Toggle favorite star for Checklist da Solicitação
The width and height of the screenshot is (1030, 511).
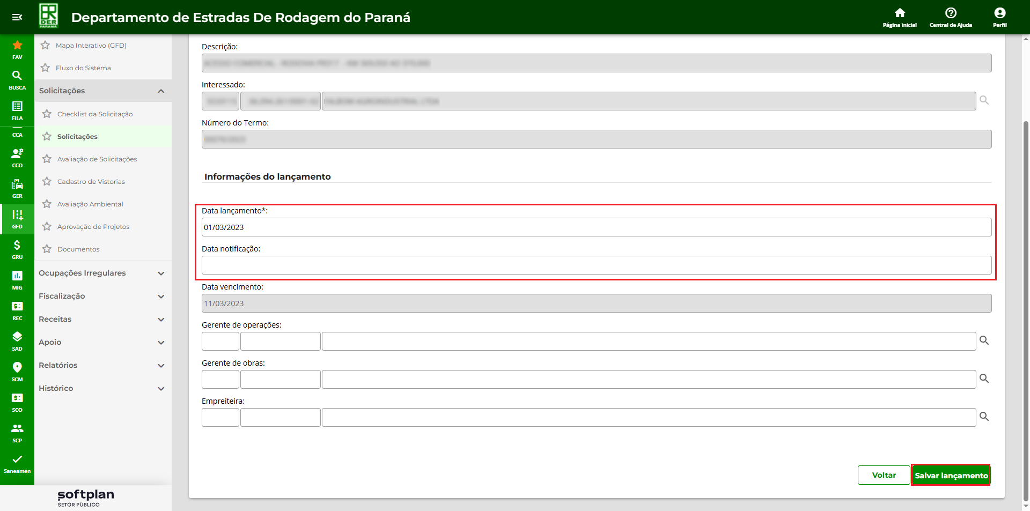click(x=47, y=114)
